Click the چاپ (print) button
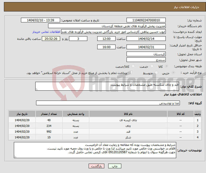The height and width of the screenshot is (173, 206). (115, 166)
